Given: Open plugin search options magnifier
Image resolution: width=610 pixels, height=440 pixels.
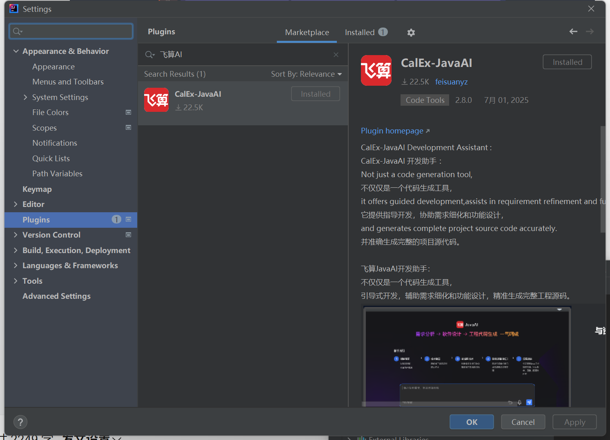Looking at the screenshot, I should tap(150, 55).
